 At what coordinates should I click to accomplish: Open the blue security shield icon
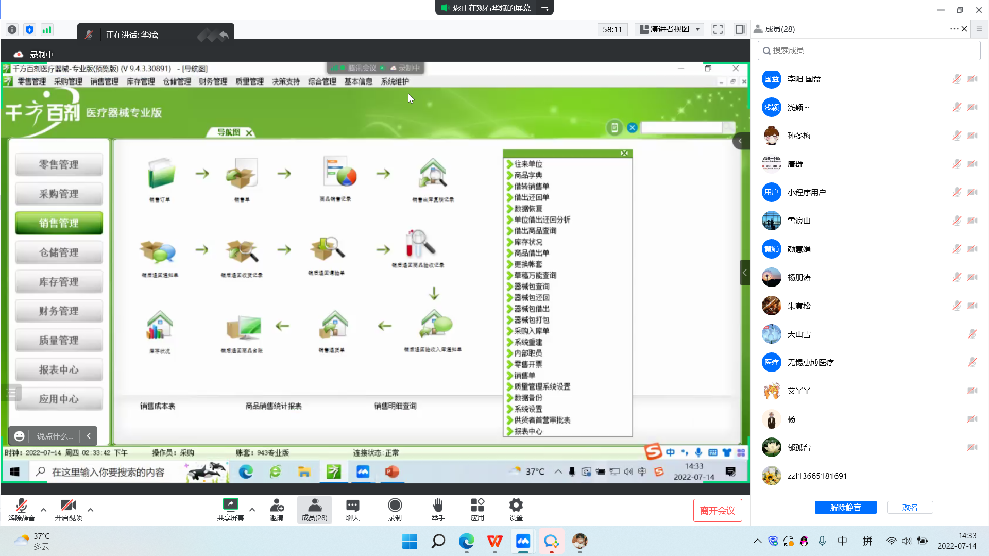pos(29,30)
